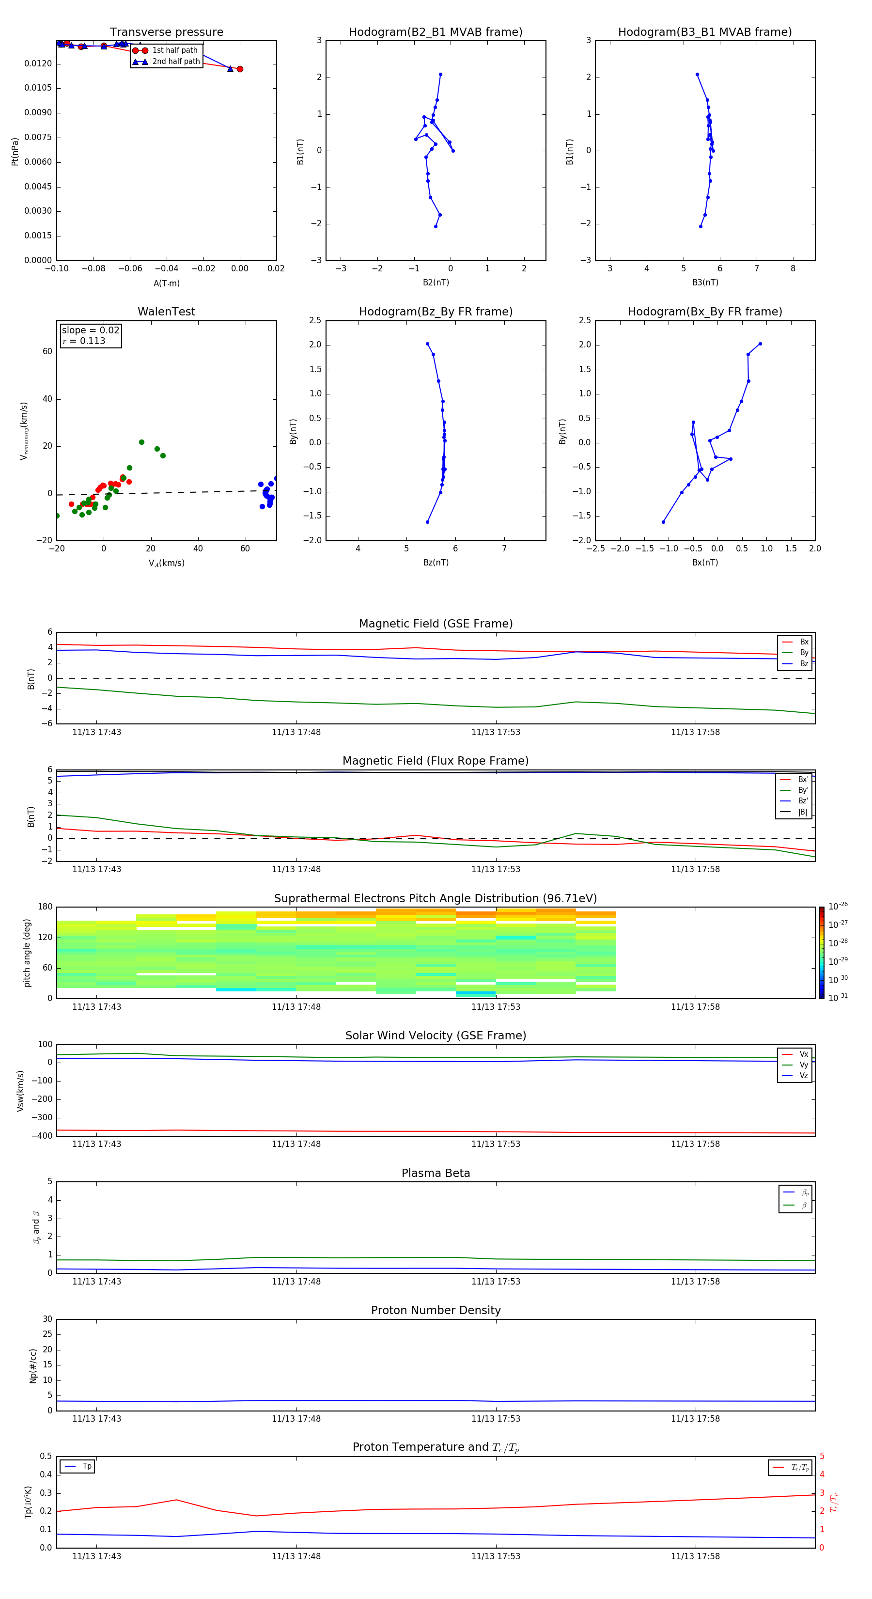This screenshot has height=1599, width=872.
Task: Click the 'Magnetic Field (GSE Frame)' title
Action: [x=436, y=624]
